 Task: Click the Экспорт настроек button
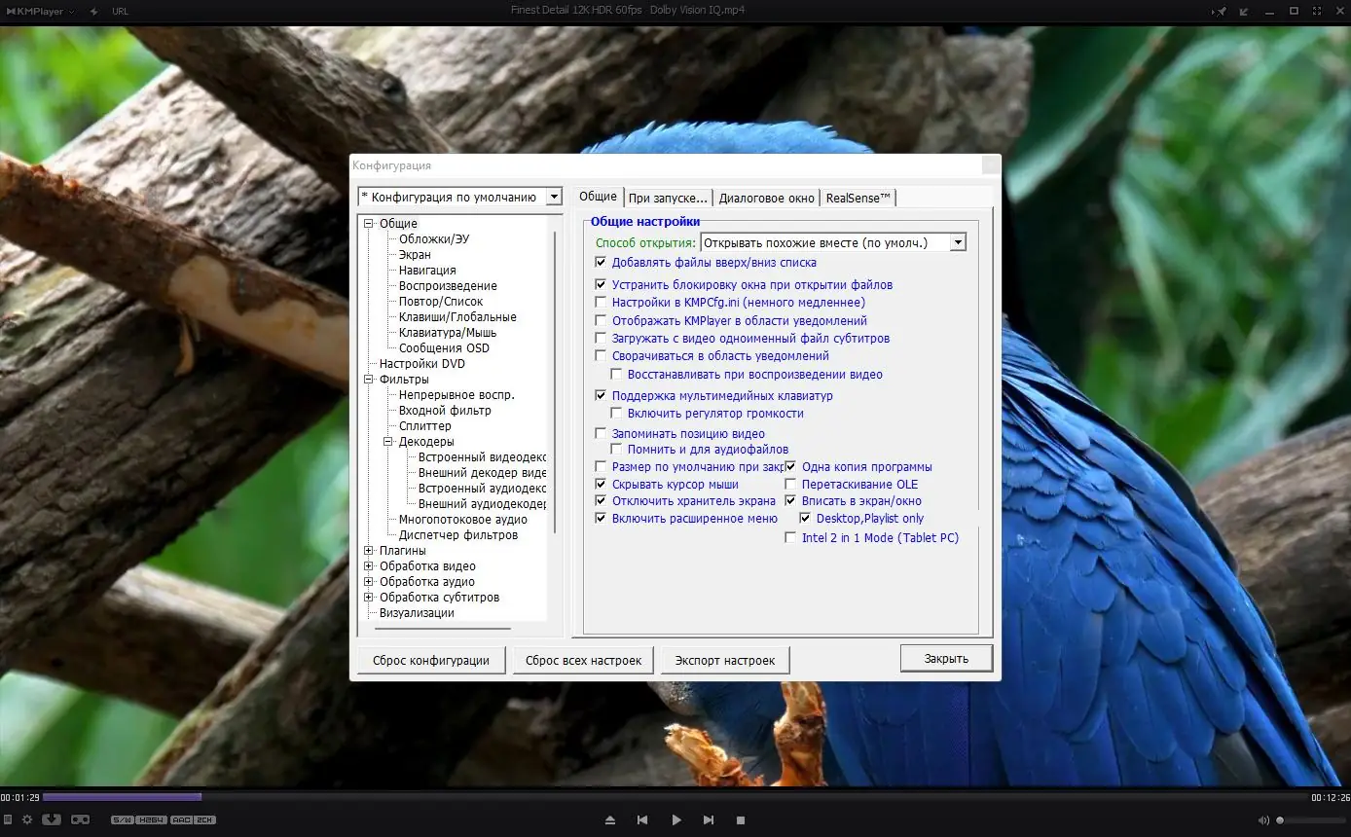tap(725, 660)
